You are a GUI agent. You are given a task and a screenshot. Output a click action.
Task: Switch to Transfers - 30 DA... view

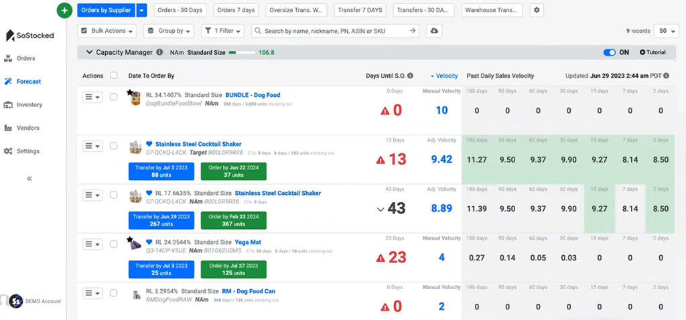click(x=423, y=10)
